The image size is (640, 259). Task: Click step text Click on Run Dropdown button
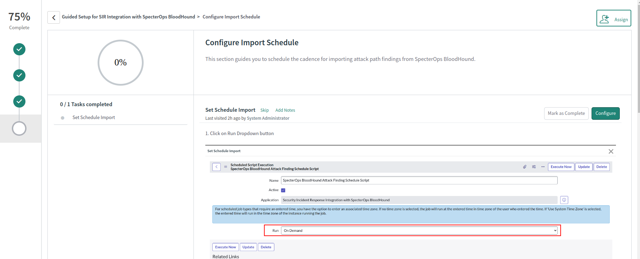[x=239, y=134]
